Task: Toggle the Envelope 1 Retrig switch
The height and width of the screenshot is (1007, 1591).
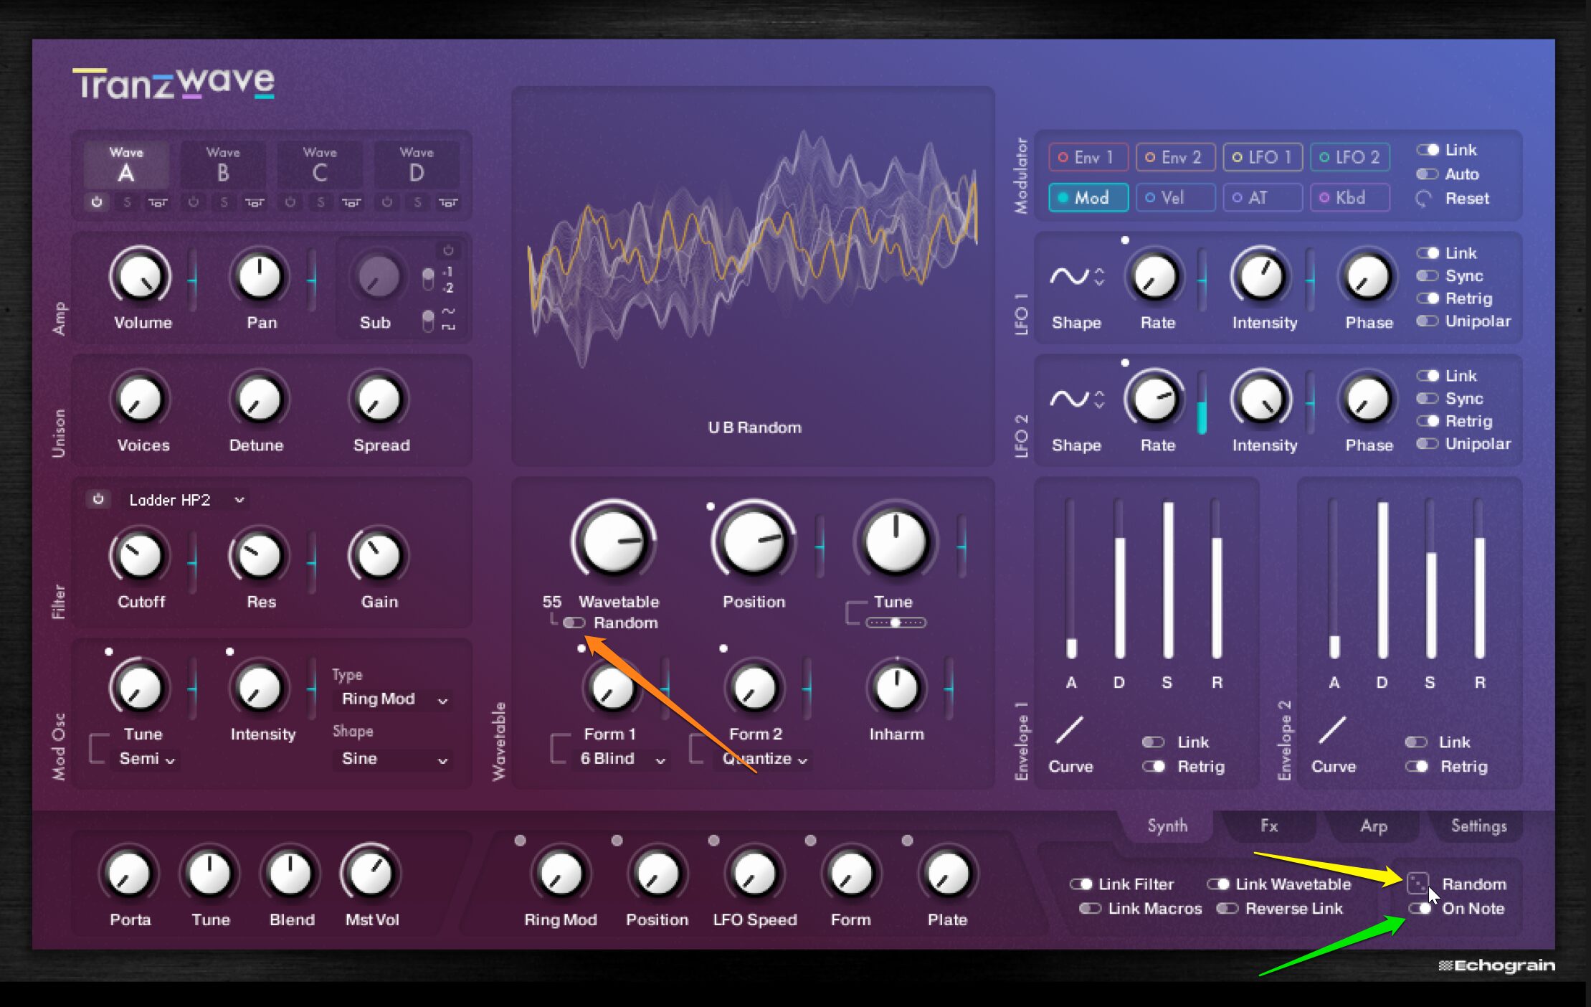Action: 1154,766
